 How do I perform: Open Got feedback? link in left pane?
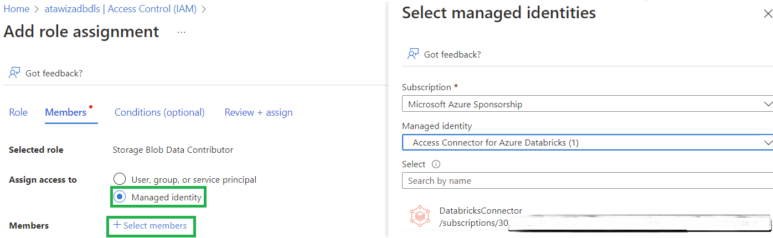click(54, 73)
